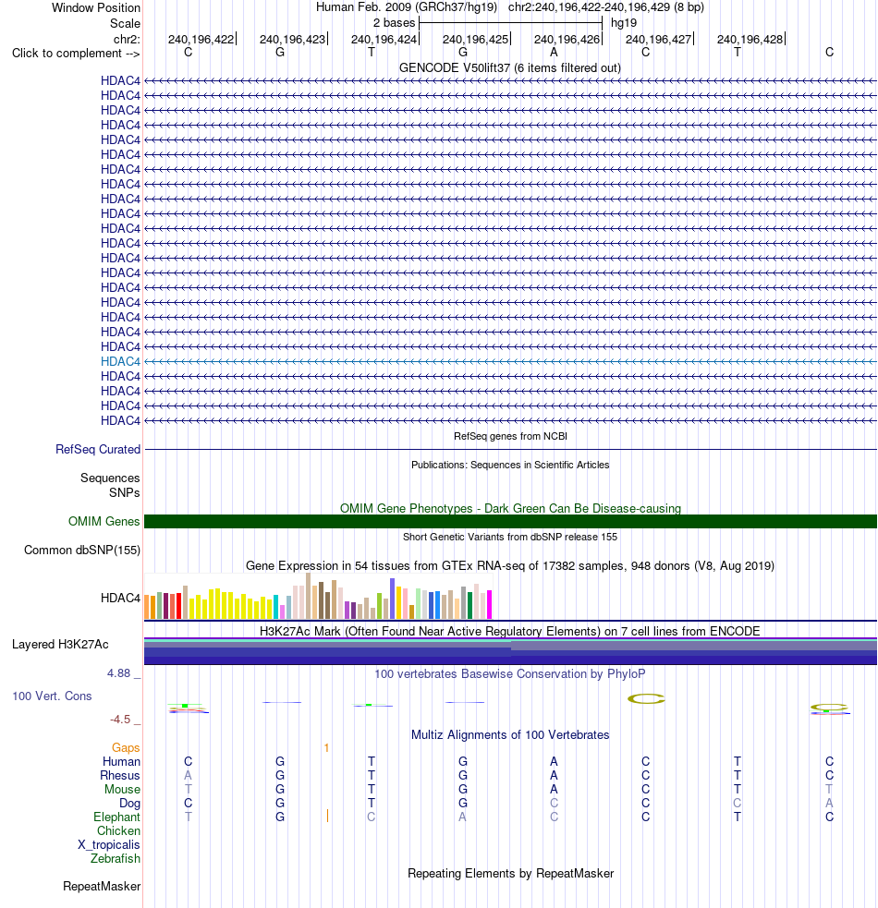Click the 240,196,422 position label
Viewport: 878px width, 908px height.
pos(201,40)
